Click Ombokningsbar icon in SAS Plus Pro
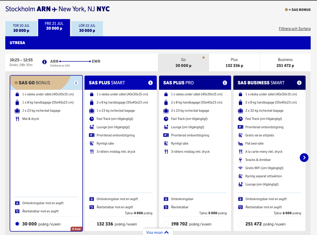This screenshot has height=235, width=317. coord(166,199)
